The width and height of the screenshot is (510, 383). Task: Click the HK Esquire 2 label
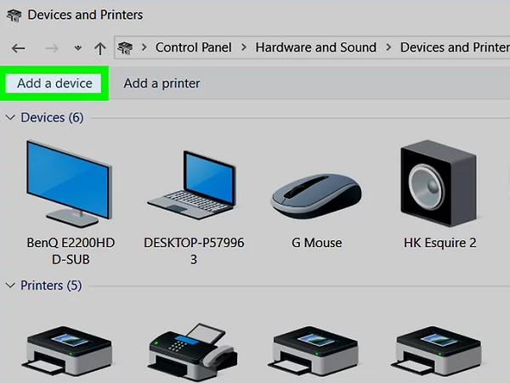[x=440, y=243]
